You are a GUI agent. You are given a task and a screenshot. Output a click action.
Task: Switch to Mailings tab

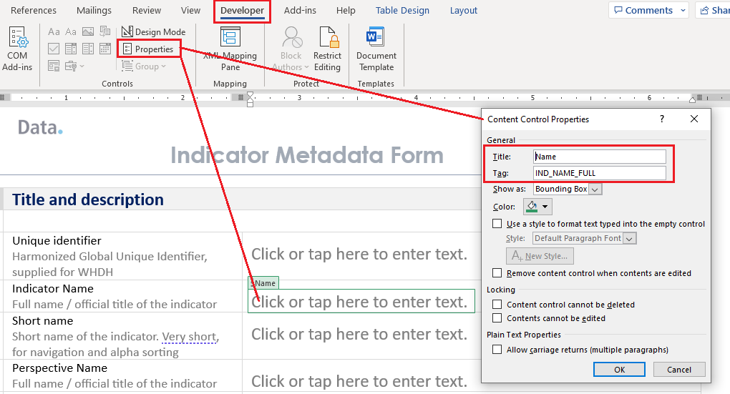click(x=94, y=10)
